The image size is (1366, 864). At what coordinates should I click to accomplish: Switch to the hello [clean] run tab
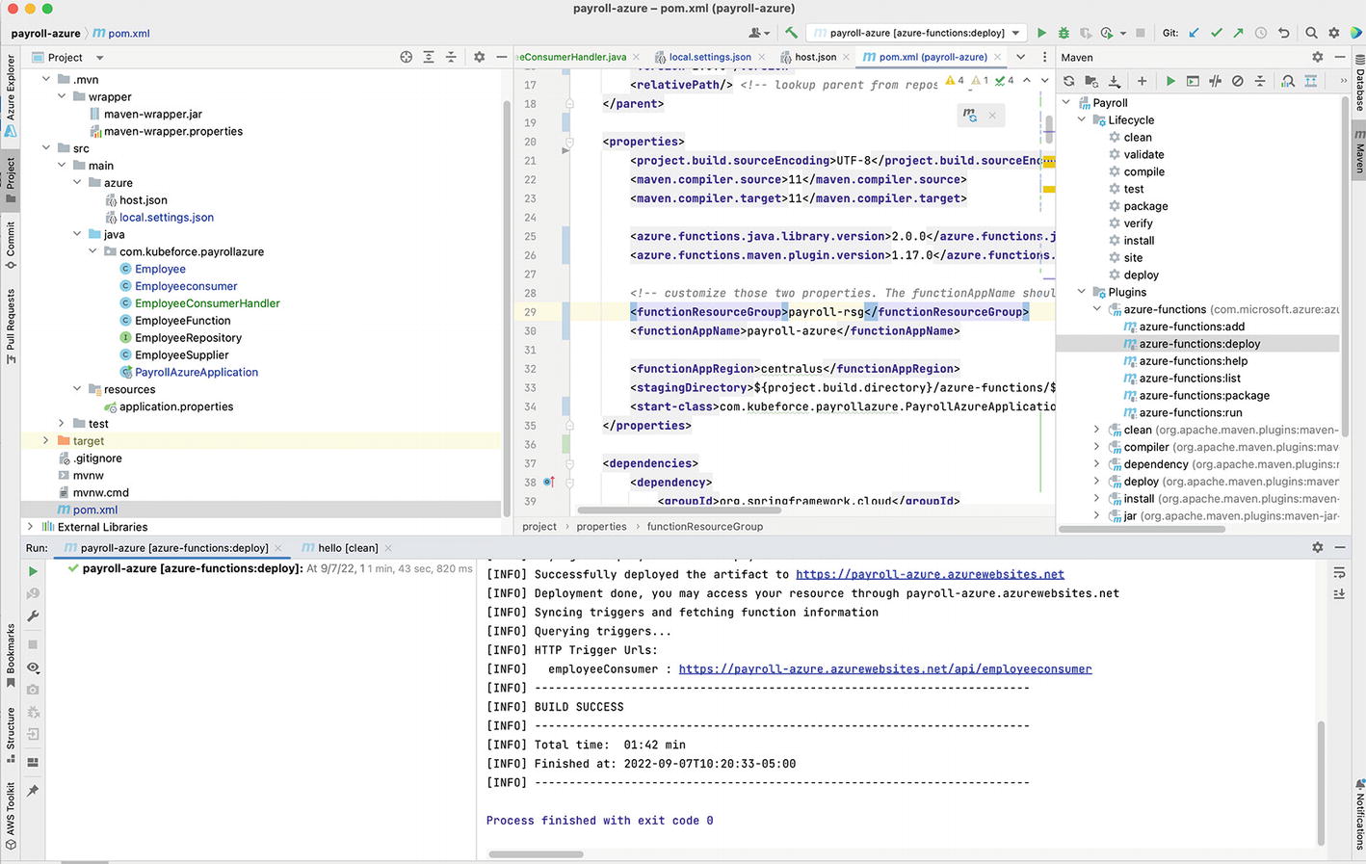pyautogui.click(x=348, y=548)
